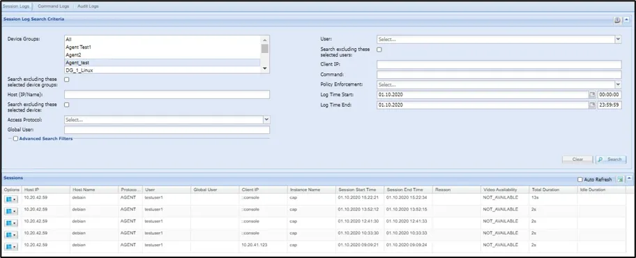Sort by the Global User column header

[215, 190]
